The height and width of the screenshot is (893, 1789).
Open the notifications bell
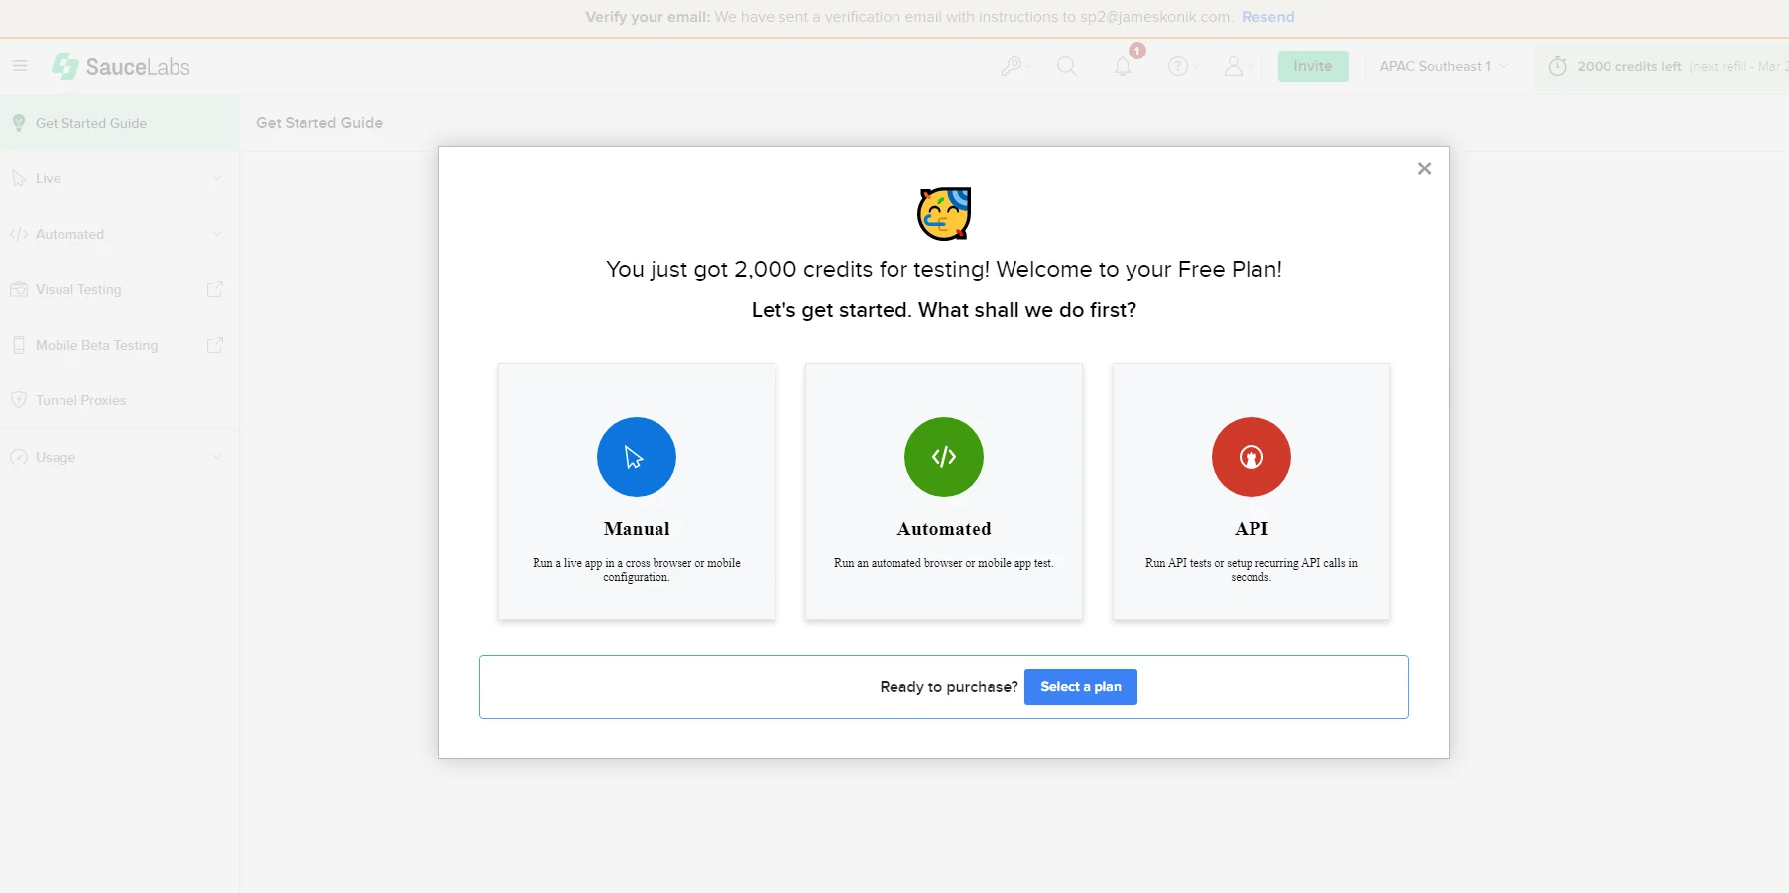(1123, 66)
